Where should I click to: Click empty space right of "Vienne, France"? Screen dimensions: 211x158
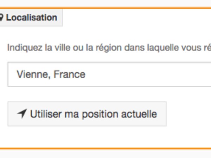[x=148, y=74]
